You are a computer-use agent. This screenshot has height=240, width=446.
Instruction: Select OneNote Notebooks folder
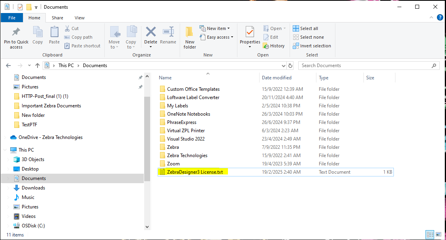click(188, 114)
